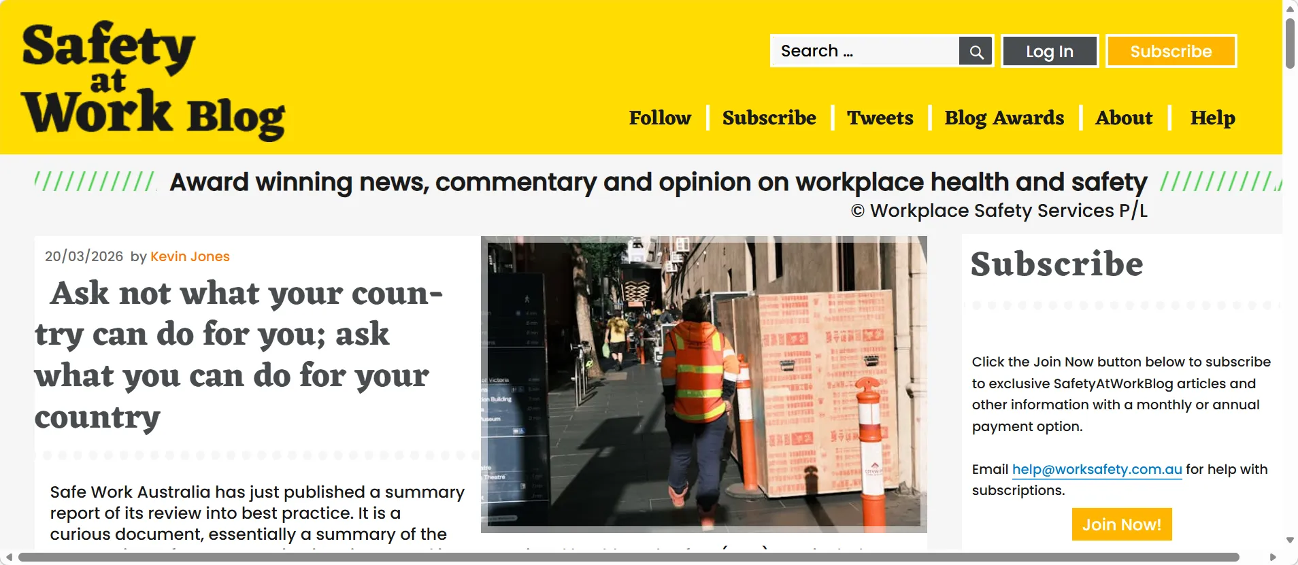1298x565 pixels.
Task: Click the Kevin Jones author link
Action: point(190,257)
